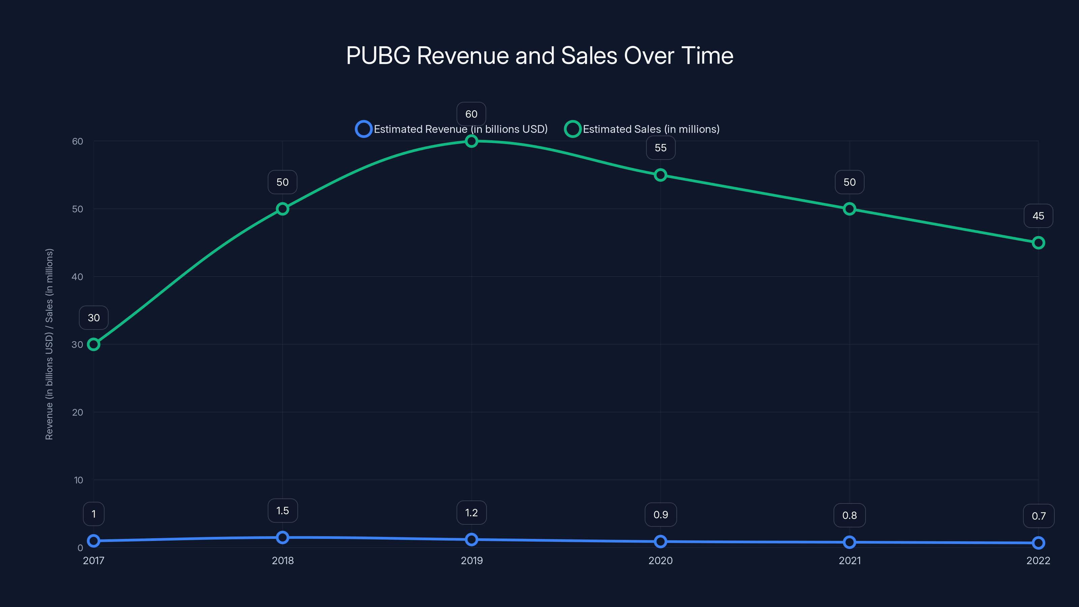Click the 45 value label near 2022
1079x607 pixels.
[1039, 215]
